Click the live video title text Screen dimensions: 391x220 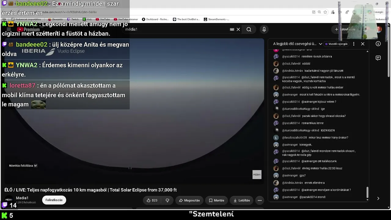tap(90, 190)
